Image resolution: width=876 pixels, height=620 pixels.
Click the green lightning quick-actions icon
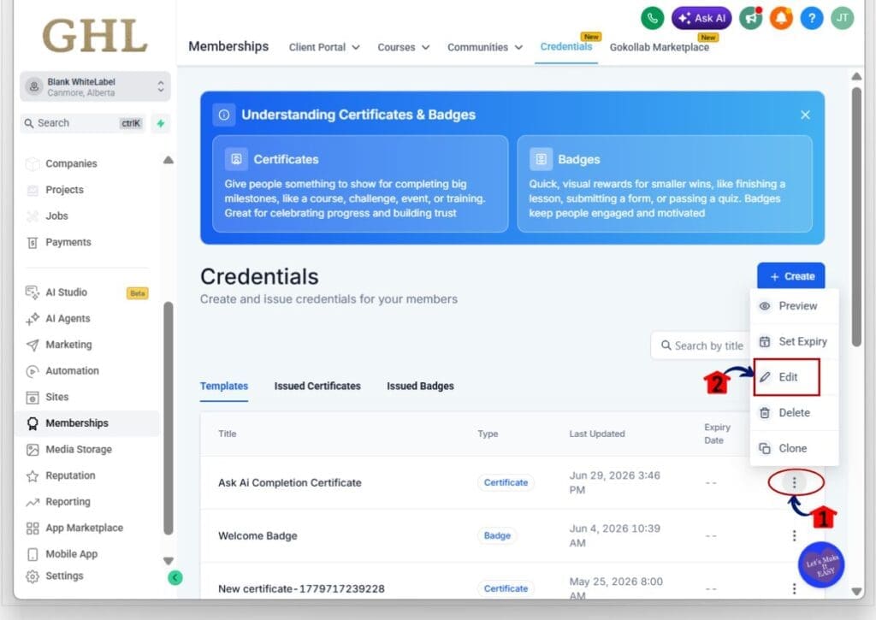(161, 123)
